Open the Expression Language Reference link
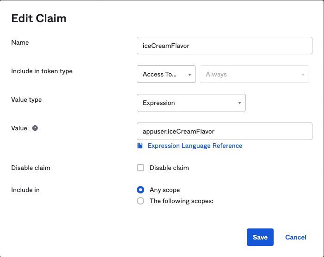 (x=195, y=146)
